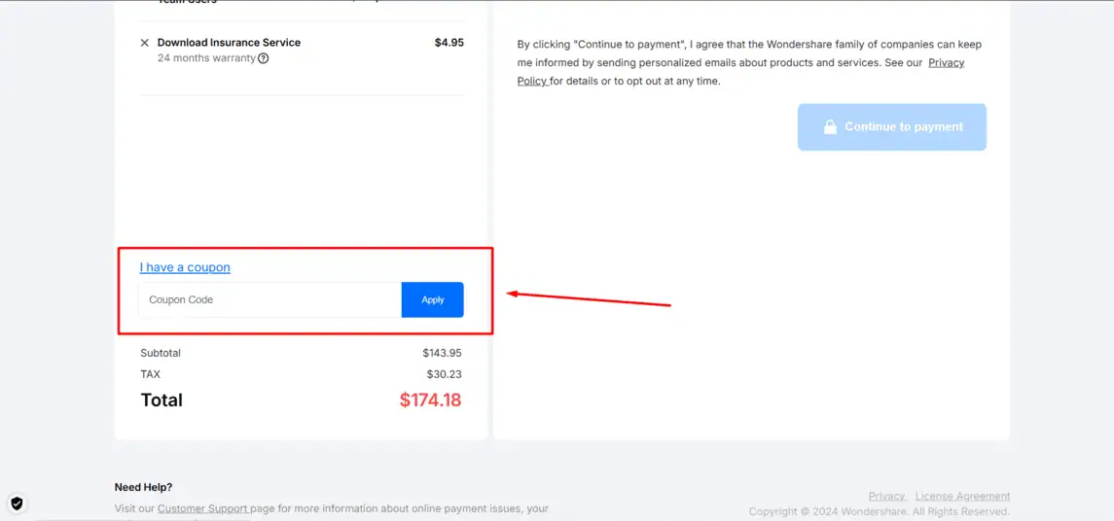The width and height of the screenshot is (1114, 521).
Task: Click the $30.23 TAX amount
Action: coord(444,374)
